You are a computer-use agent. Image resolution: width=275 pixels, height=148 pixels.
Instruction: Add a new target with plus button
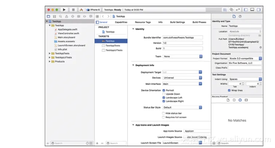click(97, 143)
